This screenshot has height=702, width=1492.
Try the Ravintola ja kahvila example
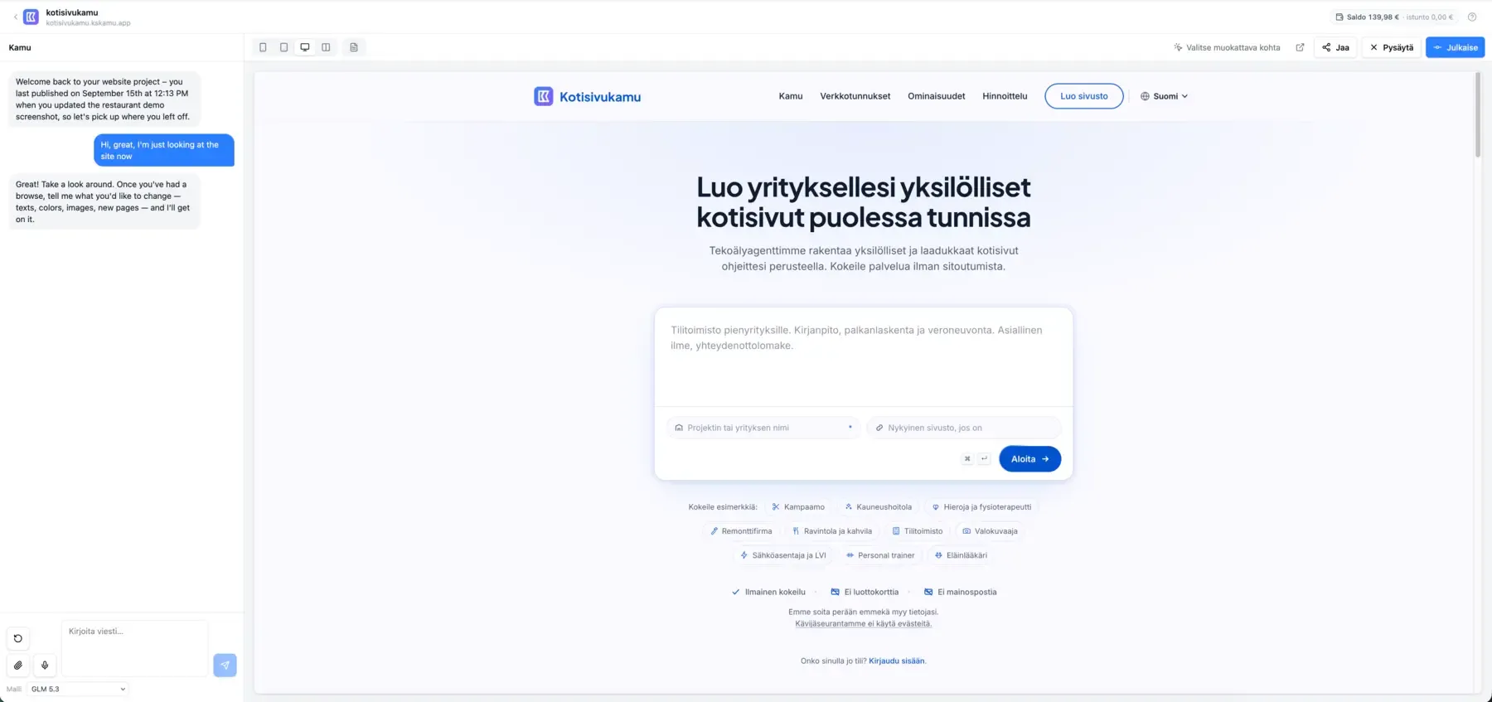click(x=832, y=531)
